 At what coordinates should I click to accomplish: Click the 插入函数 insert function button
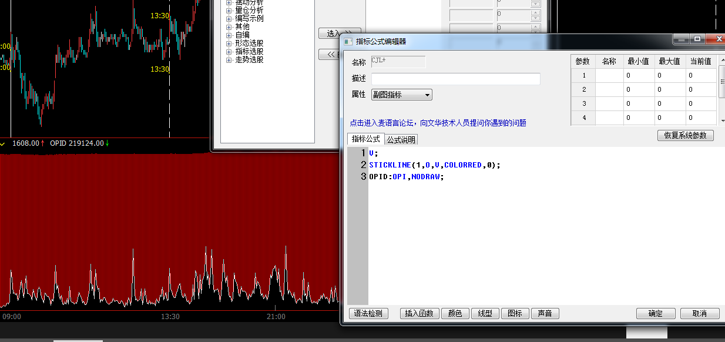[419, 314]
